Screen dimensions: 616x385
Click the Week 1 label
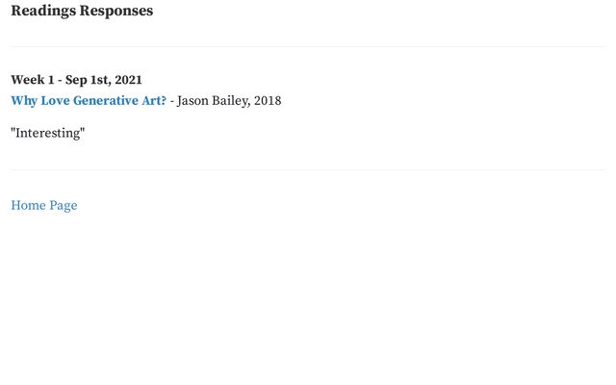pos(33,80)
